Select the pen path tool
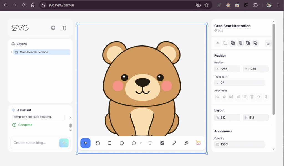 click(186, 143)
